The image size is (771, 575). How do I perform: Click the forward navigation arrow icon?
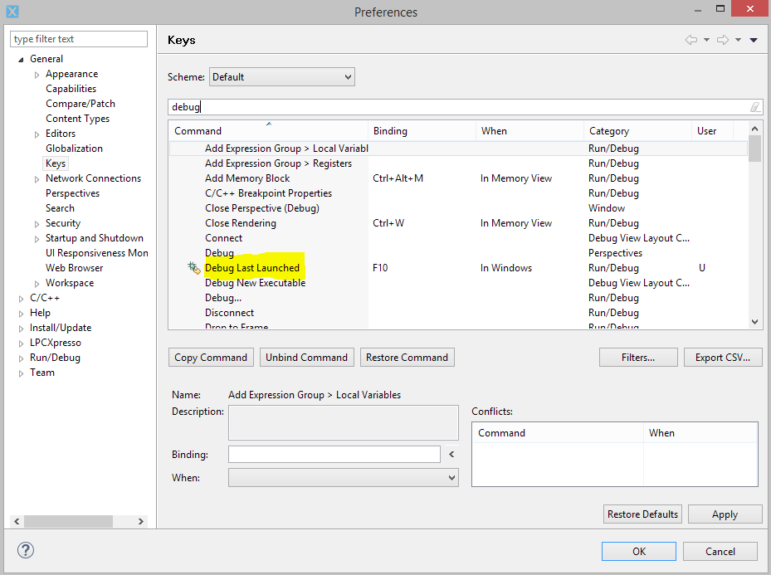click(x=723, y=40)
